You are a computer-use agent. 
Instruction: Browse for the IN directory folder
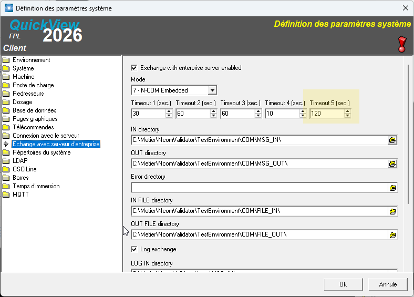(392, 140)
